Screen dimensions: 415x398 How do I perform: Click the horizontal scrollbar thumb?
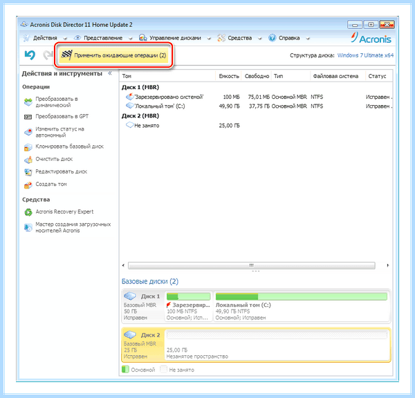coord(252,265)
